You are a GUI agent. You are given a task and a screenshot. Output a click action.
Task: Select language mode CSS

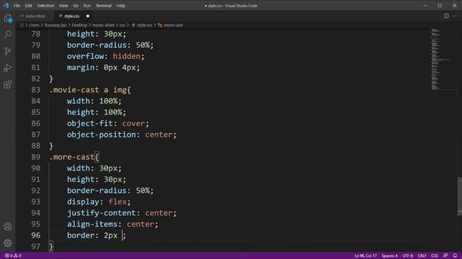[435, 256]
